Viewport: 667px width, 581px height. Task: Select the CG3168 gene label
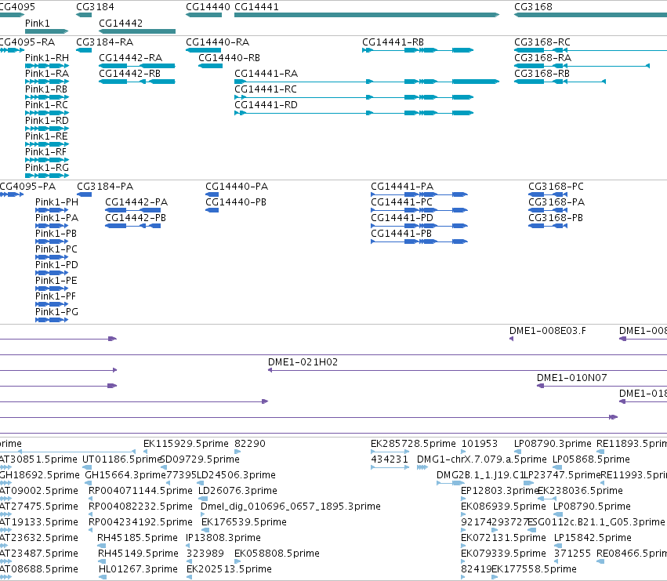(533, 7)
